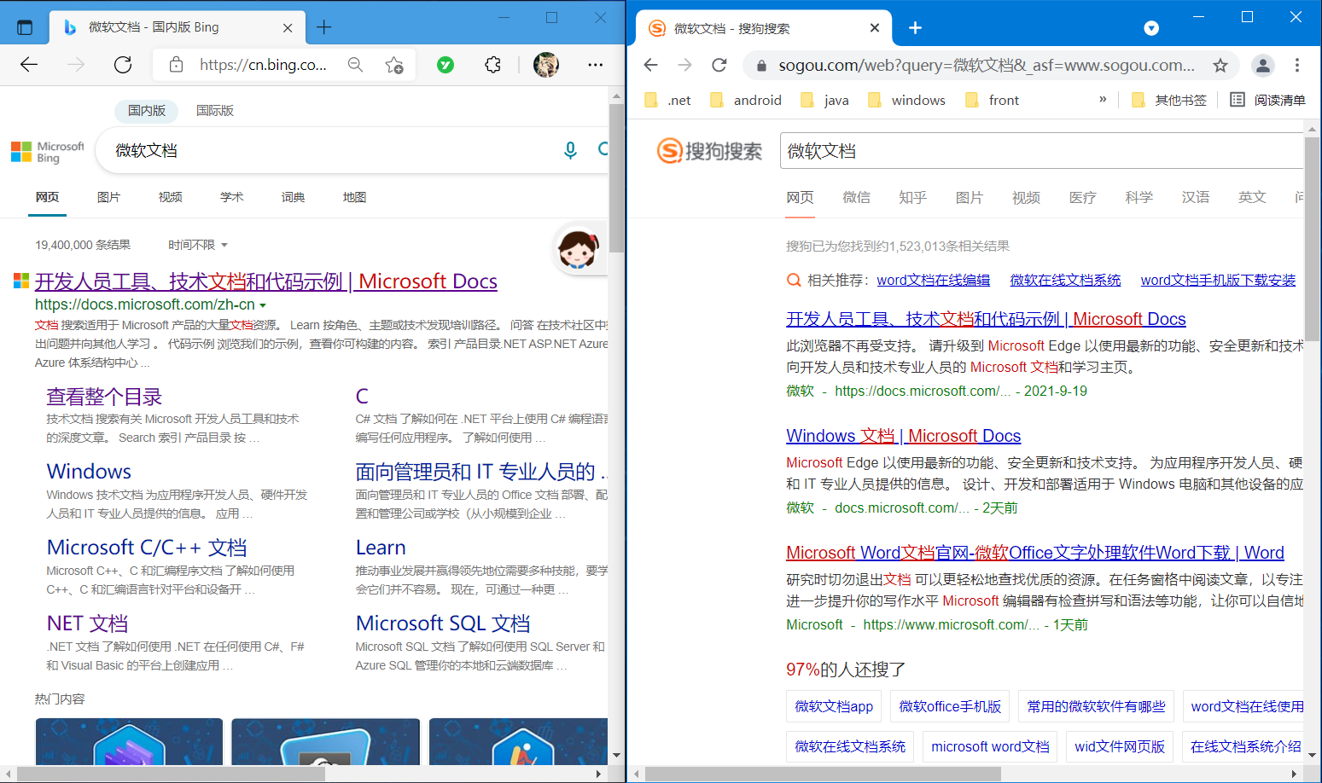The width and height of the screenshot is (1322, 783).
Task: Switch to 国际版 Bing
Action: [215, 110]
